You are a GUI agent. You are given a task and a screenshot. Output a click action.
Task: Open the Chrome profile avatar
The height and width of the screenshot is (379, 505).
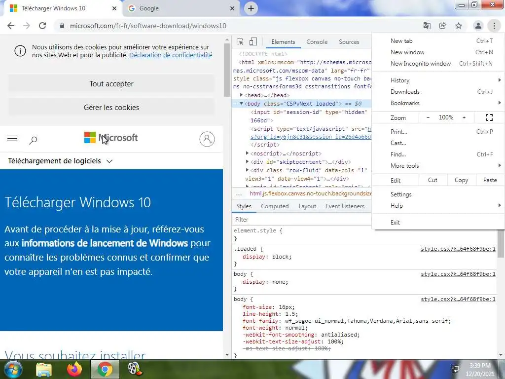coord(478,26)
